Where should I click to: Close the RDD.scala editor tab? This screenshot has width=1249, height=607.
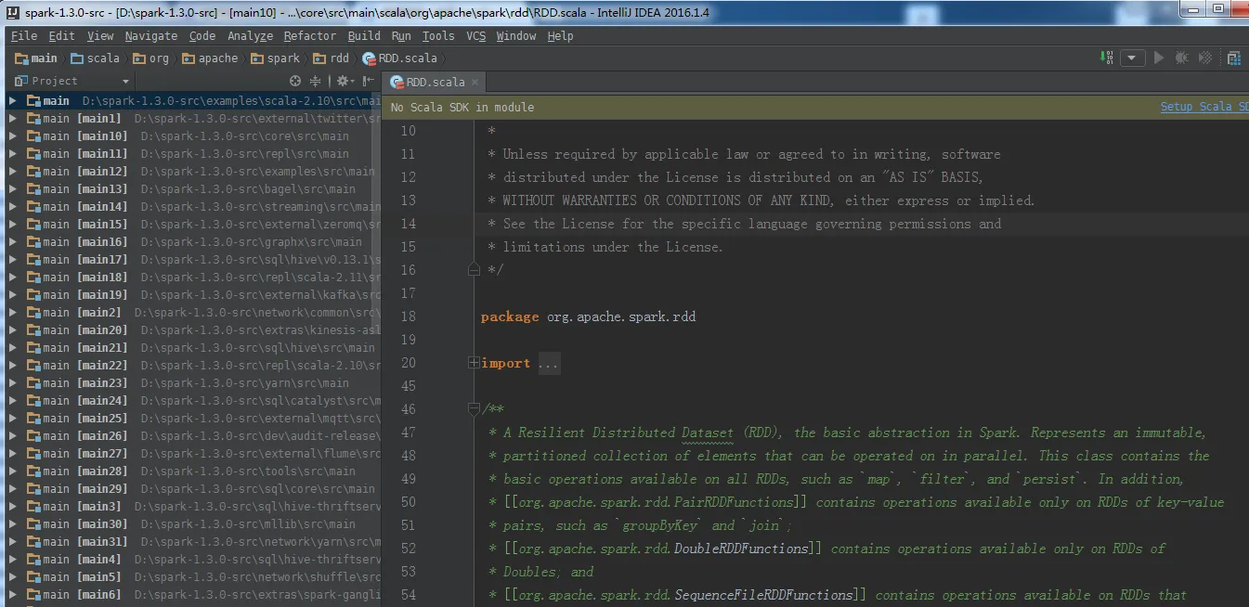(x=474, y=82)
